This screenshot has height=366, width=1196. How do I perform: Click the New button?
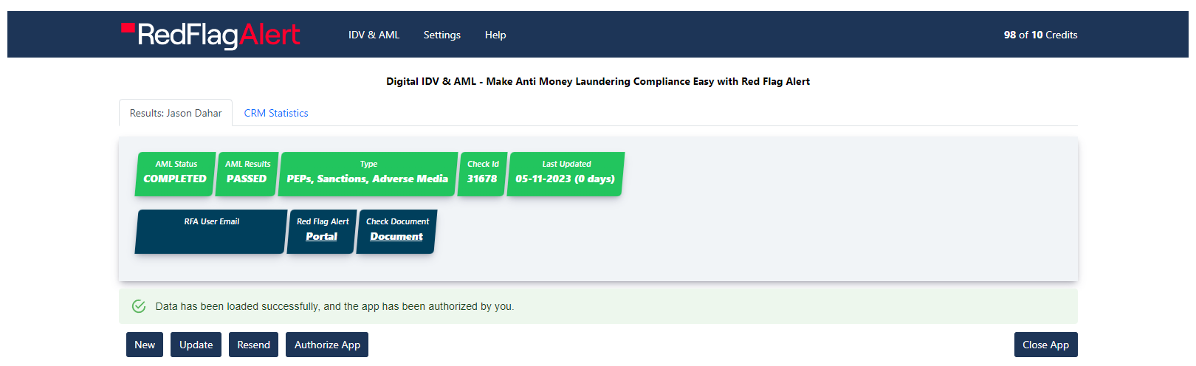pyautogui.click(x=145, y=345)
